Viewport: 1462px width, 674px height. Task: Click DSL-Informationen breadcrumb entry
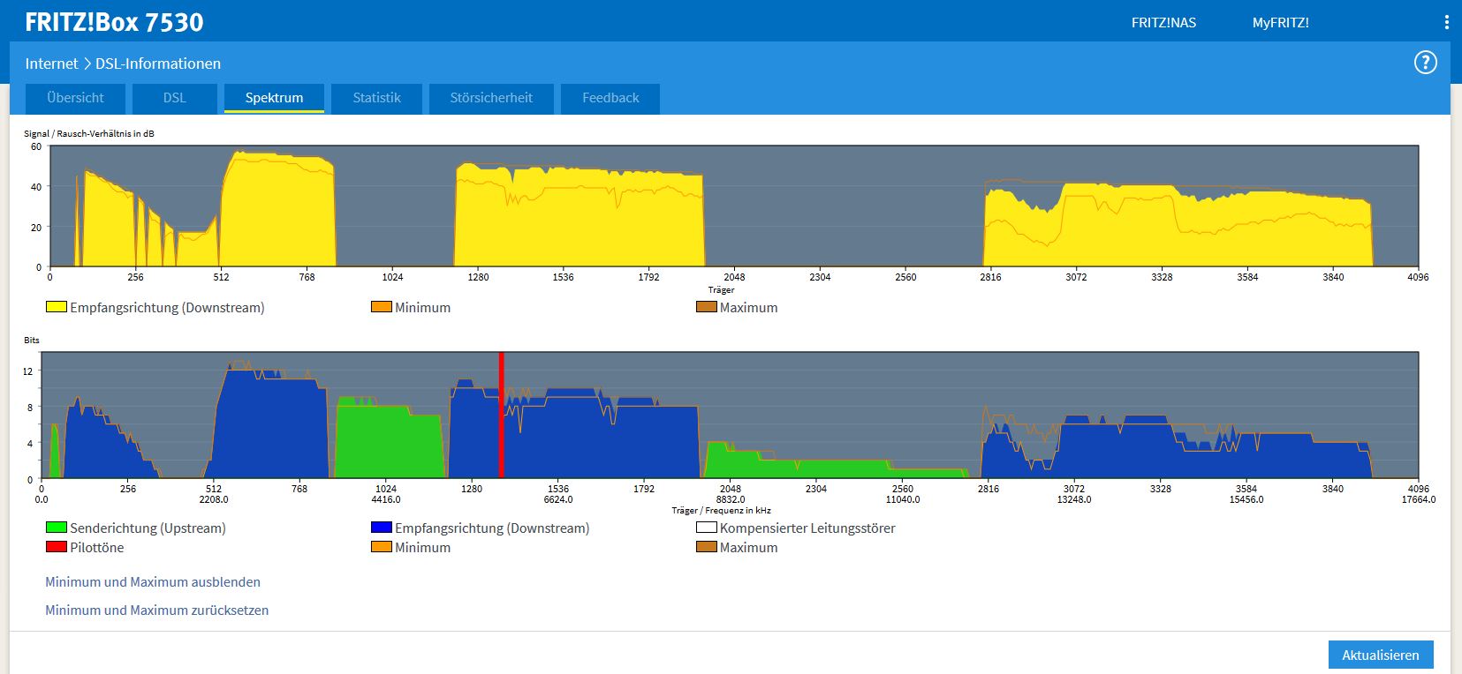(x=158, y=64)
